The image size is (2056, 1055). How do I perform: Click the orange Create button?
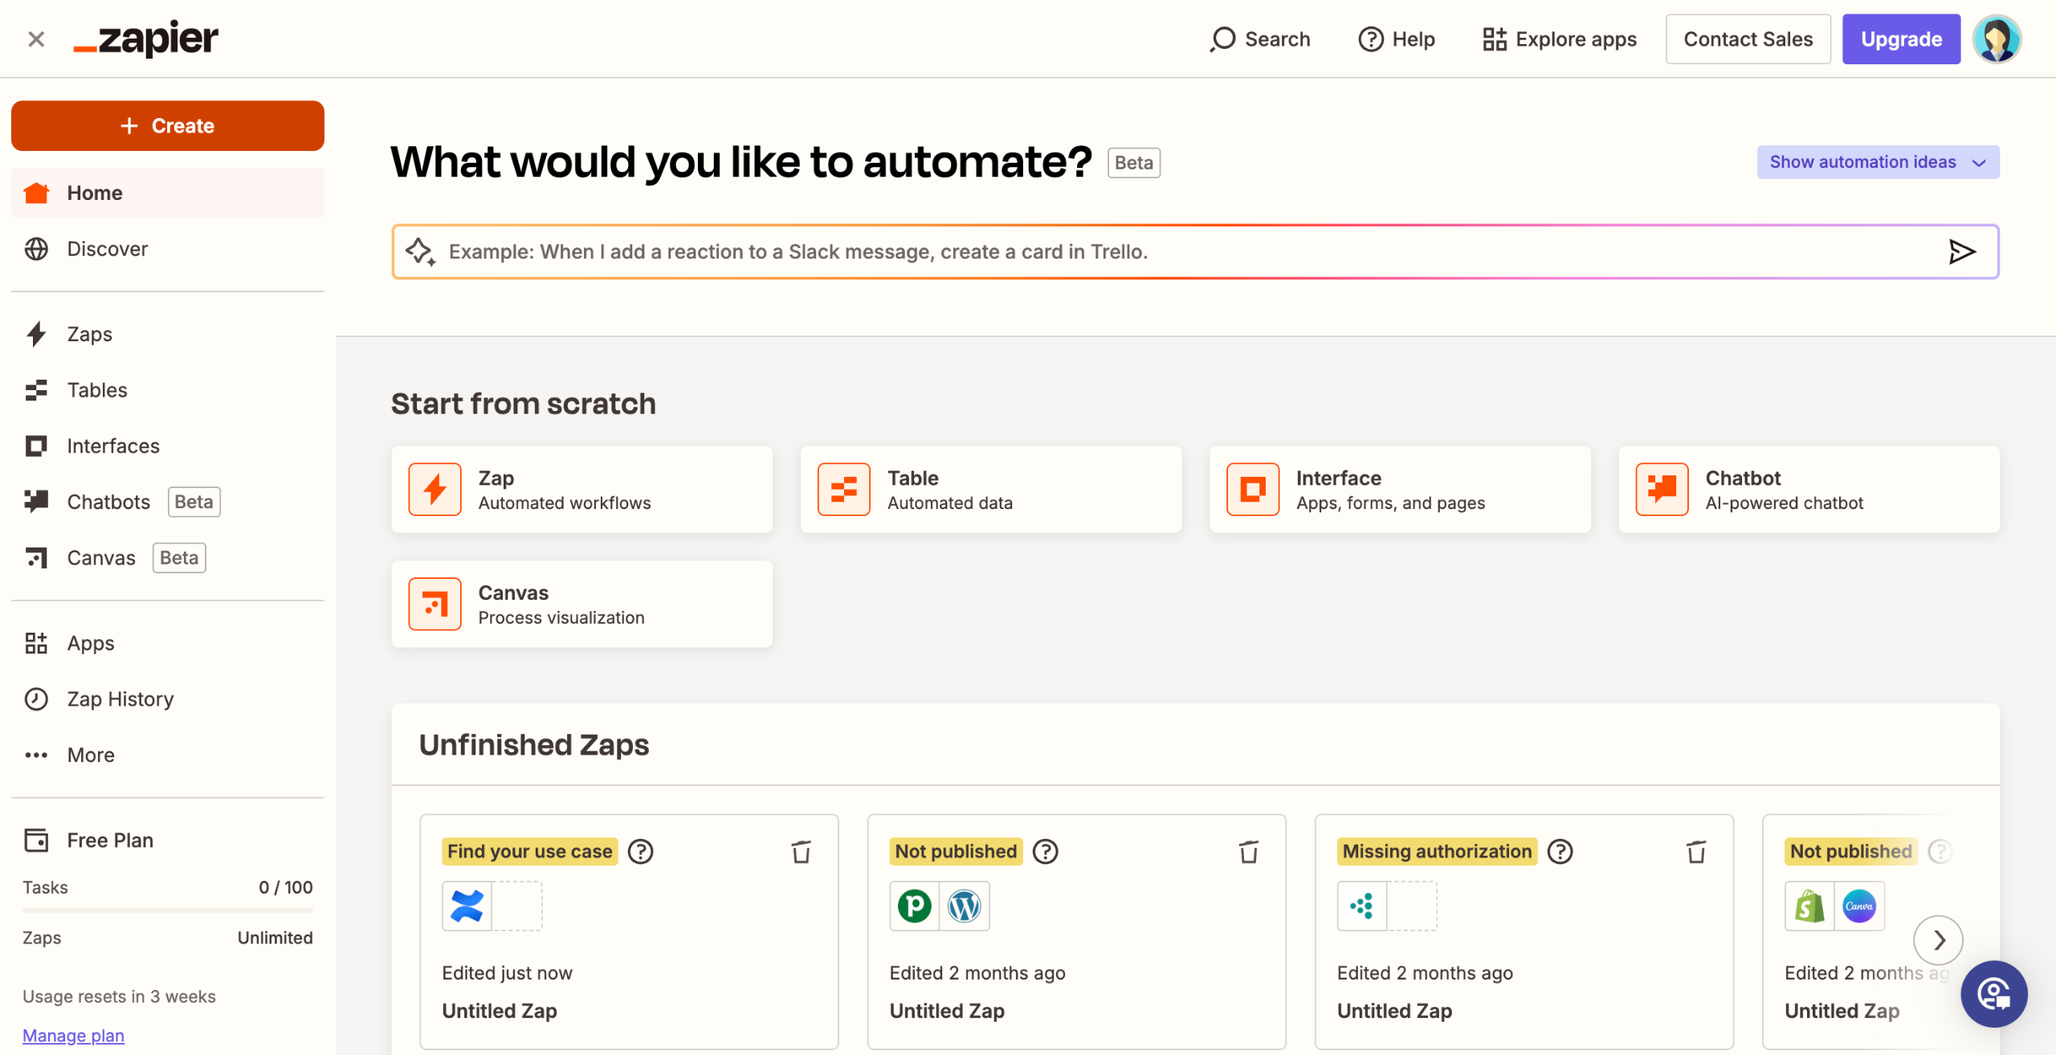click(x=167, y=126)
